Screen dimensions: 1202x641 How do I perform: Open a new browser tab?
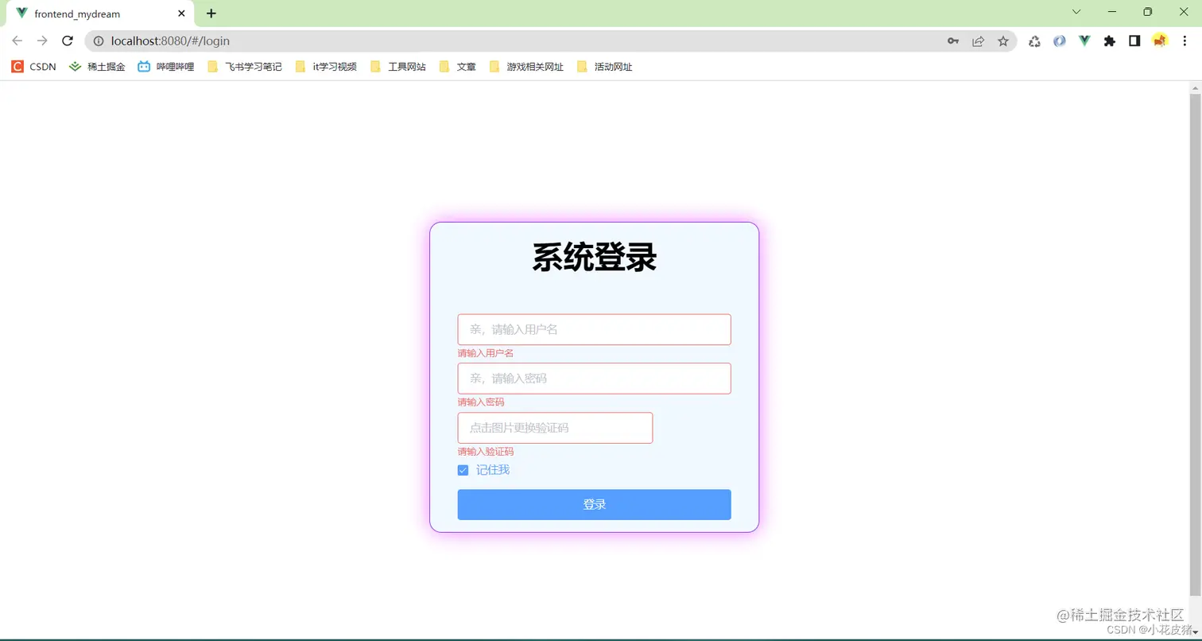(x=211, y=14)
